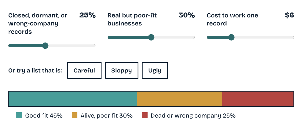Click the Careful list preset button
The image size is (304, 135).
coord(84,71)
